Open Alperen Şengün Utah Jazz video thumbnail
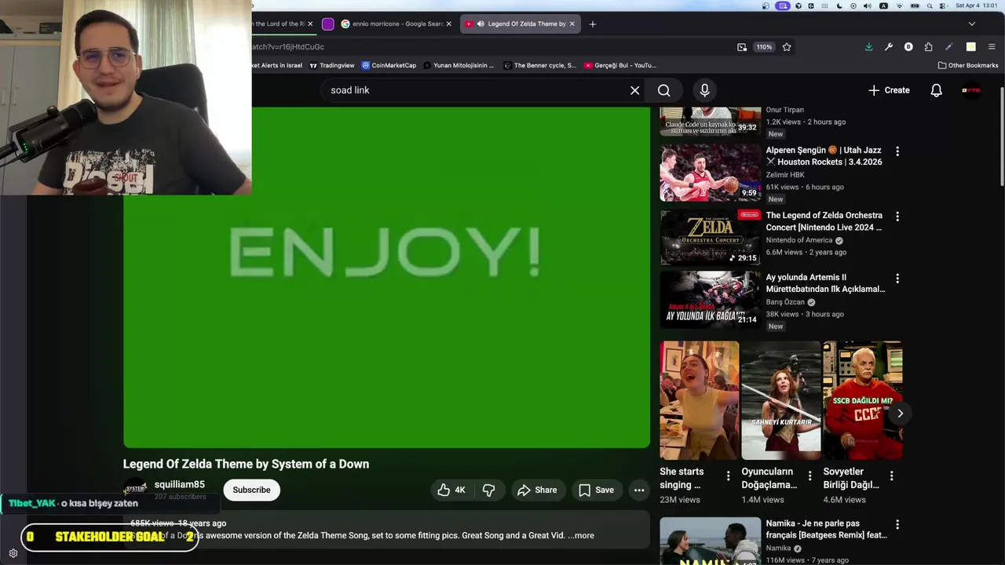This screenshot has height=565, width=1005. [x=711, y=173]
